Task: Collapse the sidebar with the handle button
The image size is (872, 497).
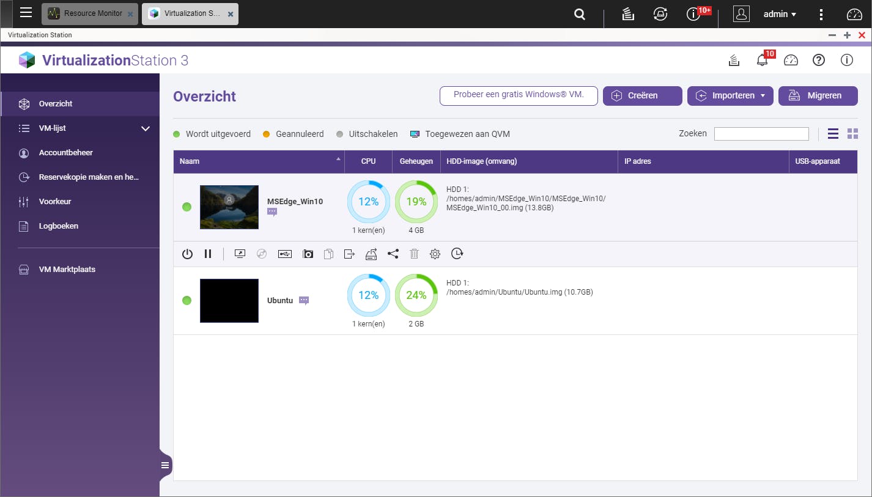Action: tap(164, 465)
